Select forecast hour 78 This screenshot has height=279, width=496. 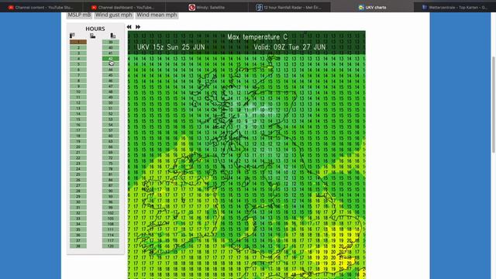[111, 169]
